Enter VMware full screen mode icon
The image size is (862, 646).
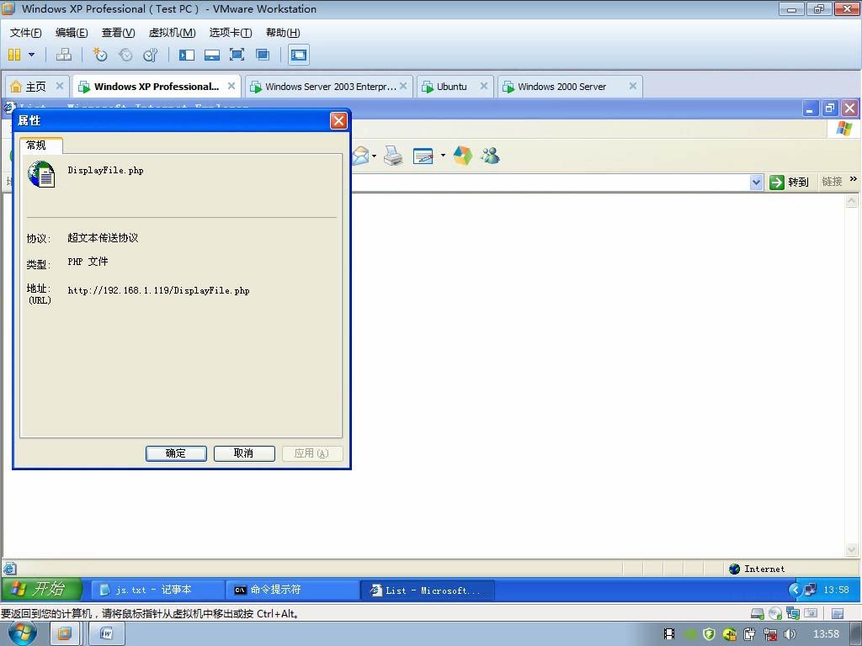(x=237, y=55)
